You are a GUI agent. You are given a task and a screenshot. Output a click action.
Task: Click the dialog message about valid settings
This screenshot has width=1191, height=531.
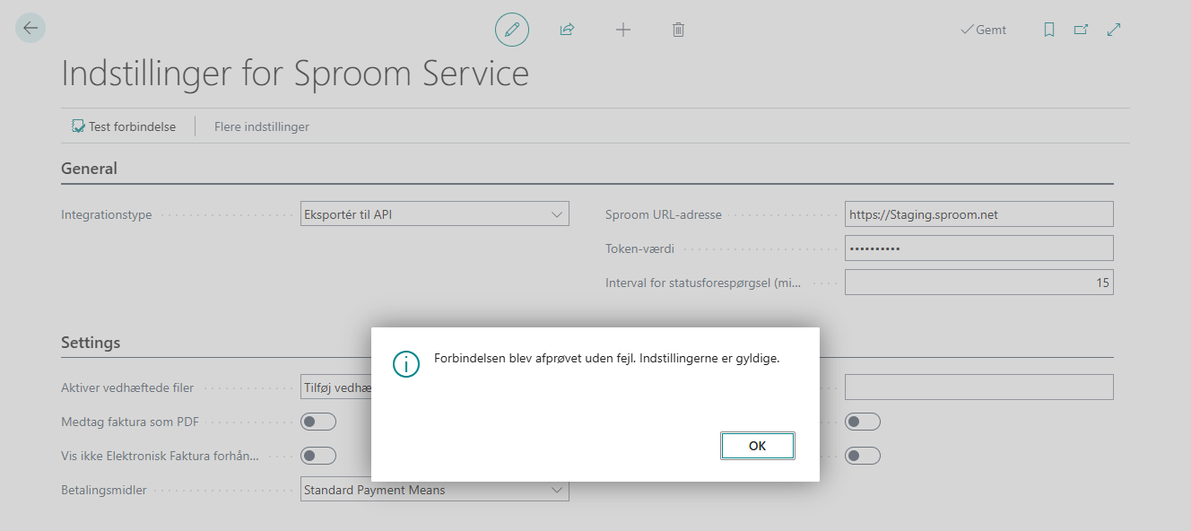(x=607, y=358)
